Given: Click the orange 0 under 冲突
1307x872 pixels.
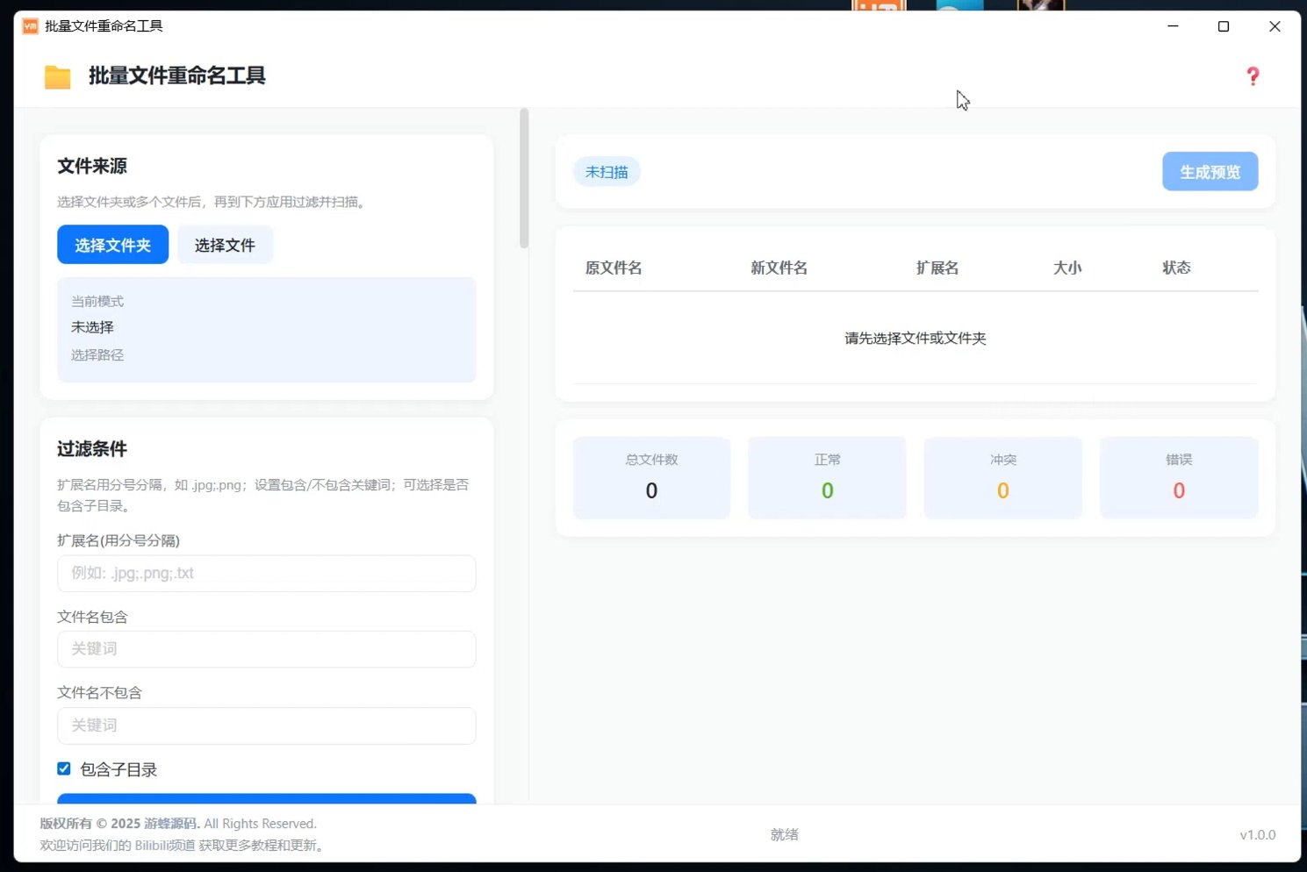Looking at the screenshot, I should click(1003, 490).
